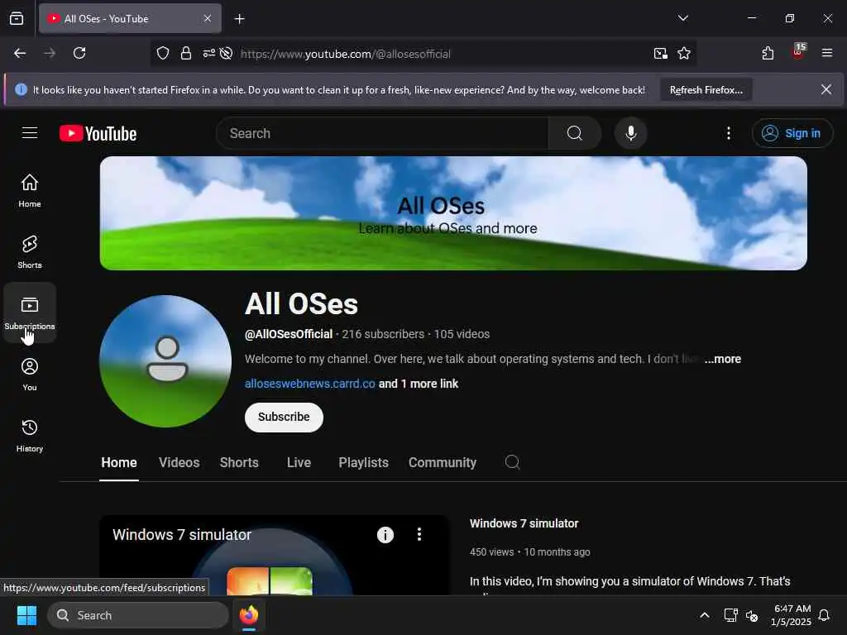Reload the page in Firefox

(79, 53)
